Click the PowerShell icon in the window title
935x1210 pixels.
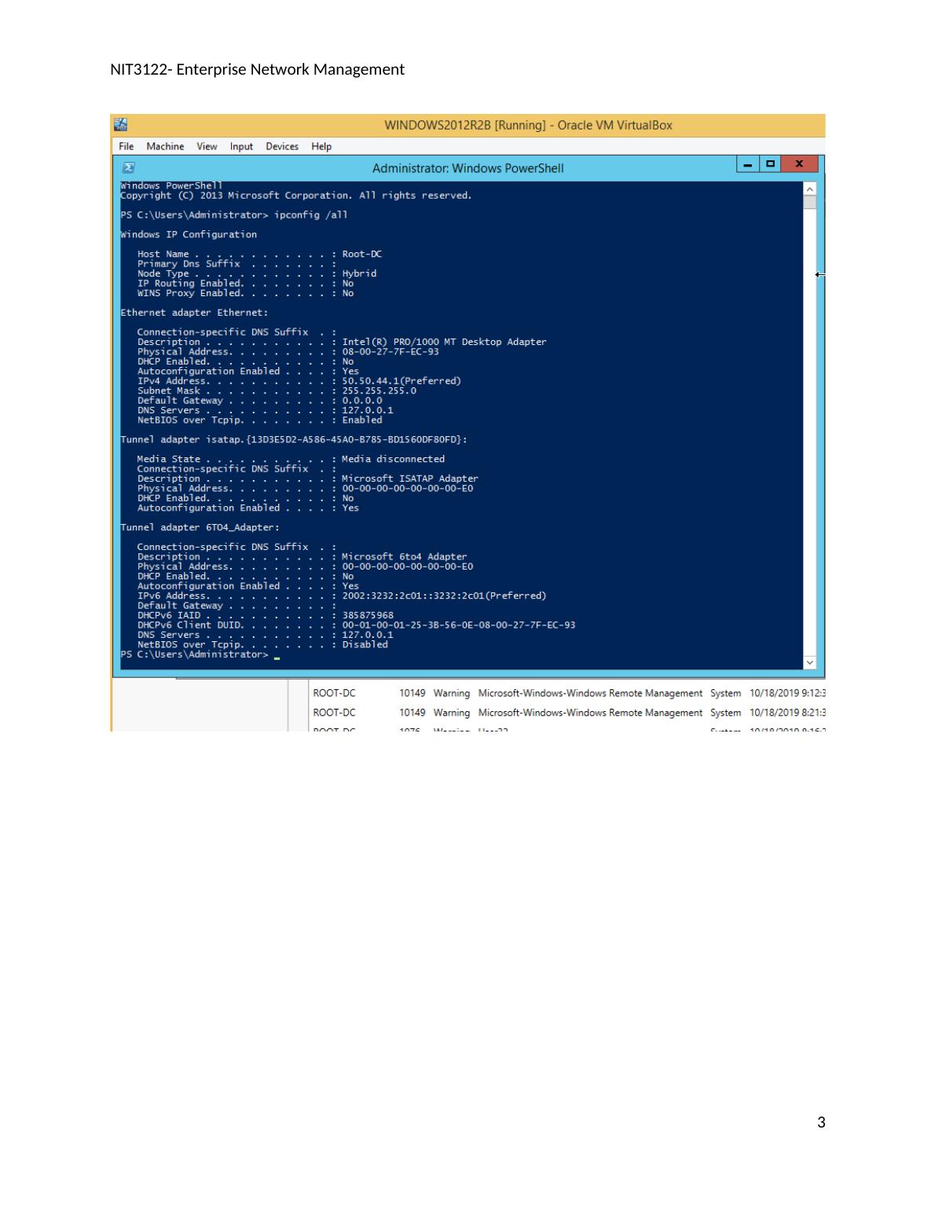pos(129,167)
